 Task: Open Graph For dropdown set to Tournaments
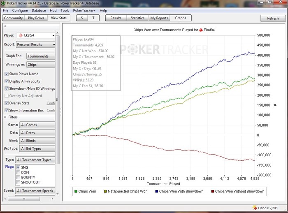(x=41, y=56)
